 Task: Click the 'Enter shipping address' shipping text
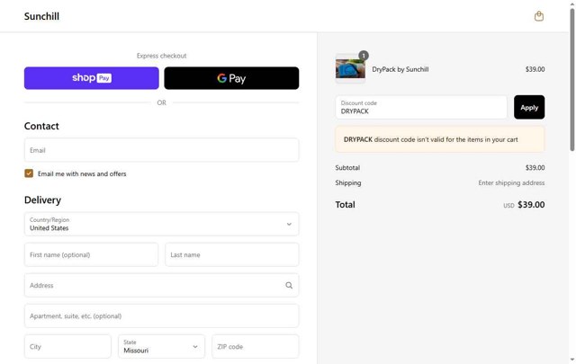(511, 182)
